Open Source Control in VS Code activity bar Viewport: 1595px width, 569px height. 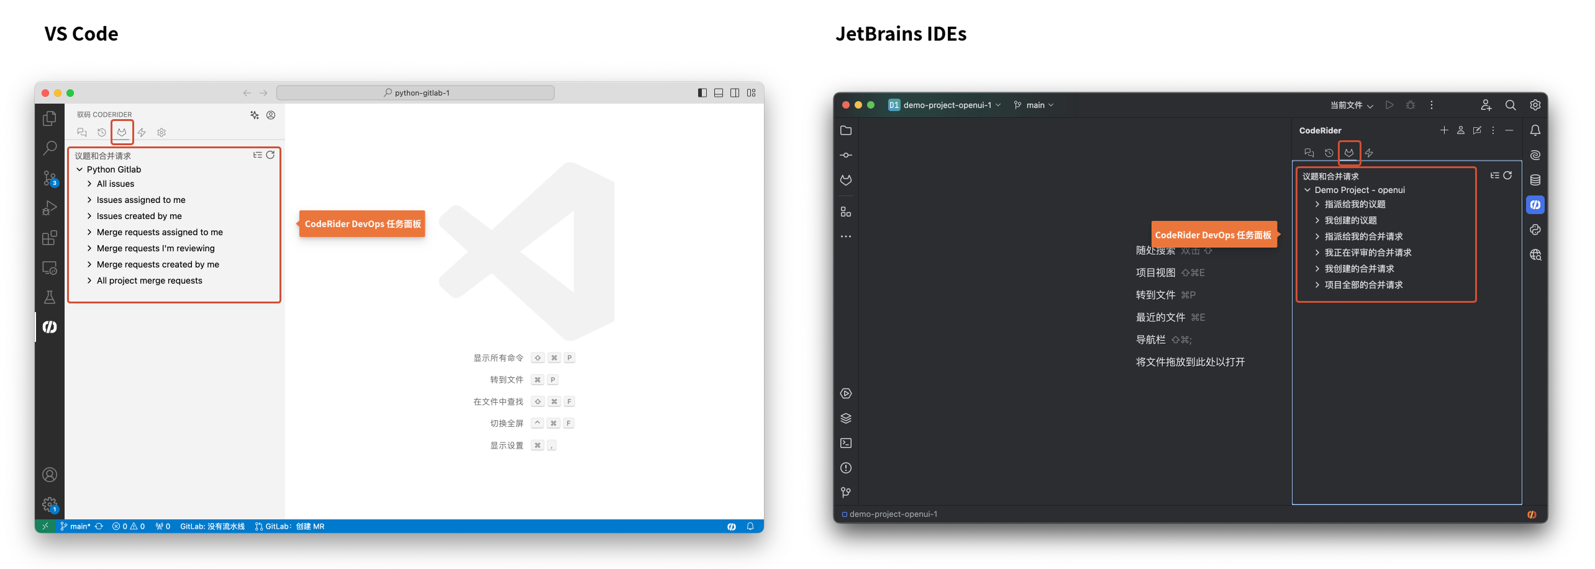coord(50,178)
